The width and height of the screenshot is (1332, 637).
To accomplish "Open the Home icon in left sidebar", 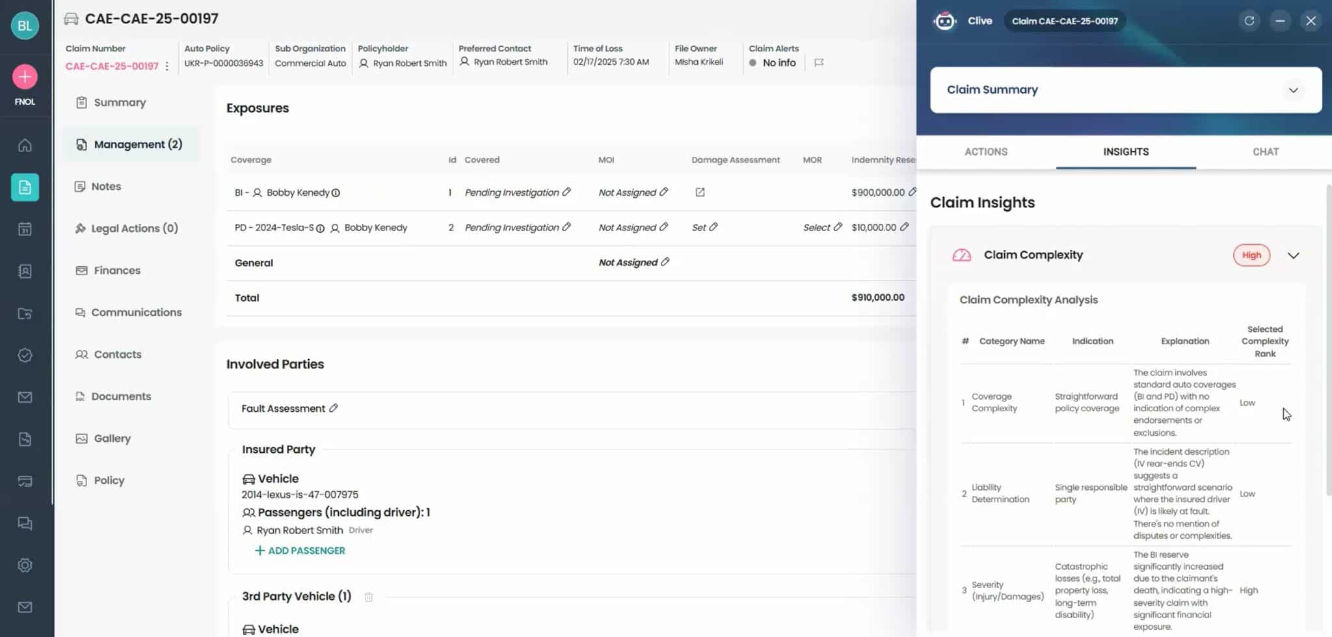I will point(25,145).
